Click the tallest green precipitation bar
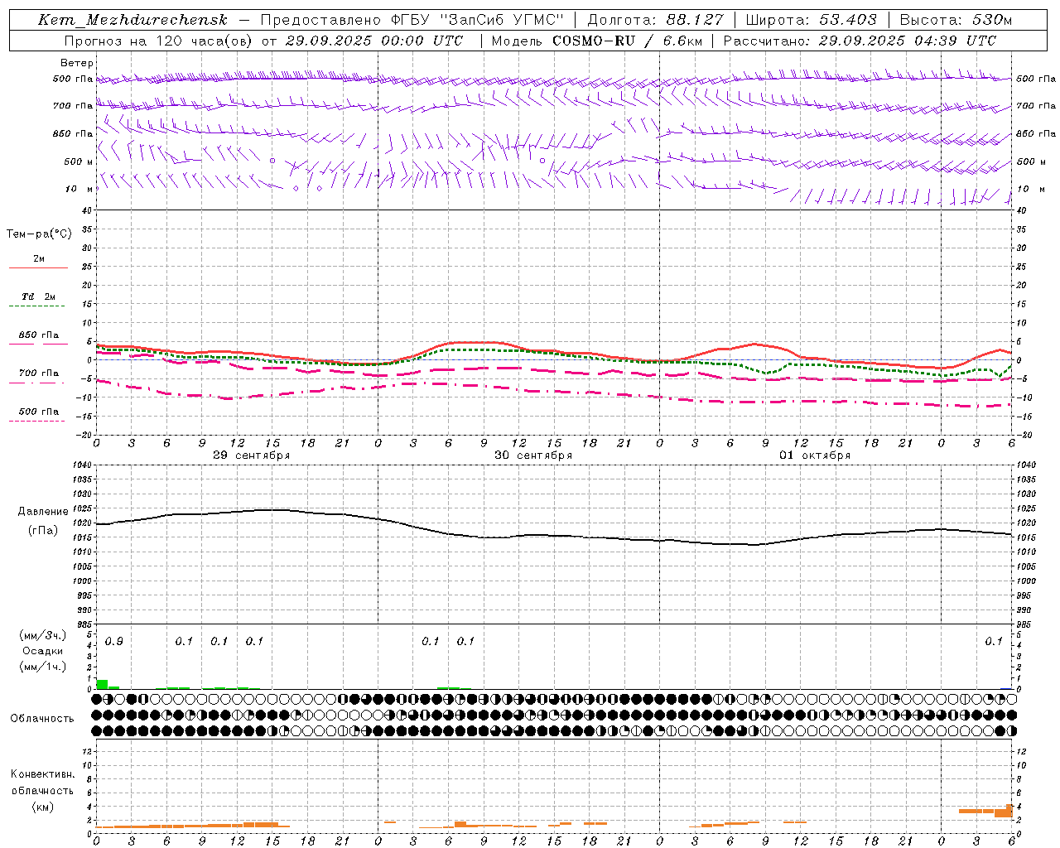This screenshot has height=848, width=1060. point(102,684)
